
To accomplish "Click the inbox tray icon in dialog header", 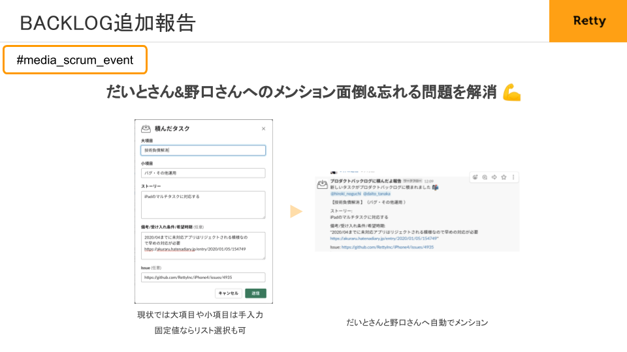I will 146,128.
